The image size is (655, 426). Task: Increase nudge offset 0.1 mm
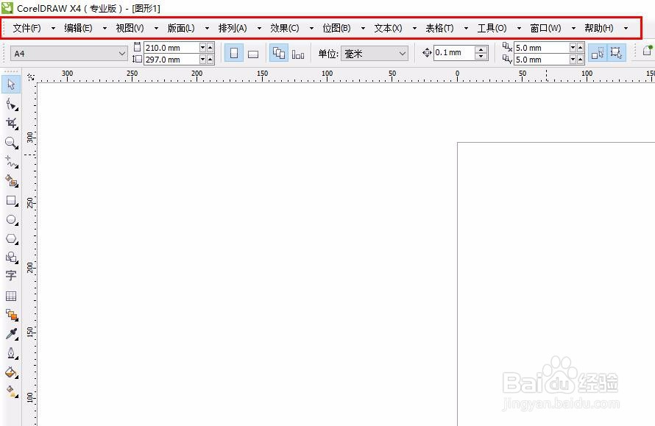click(x=481, y=50)
